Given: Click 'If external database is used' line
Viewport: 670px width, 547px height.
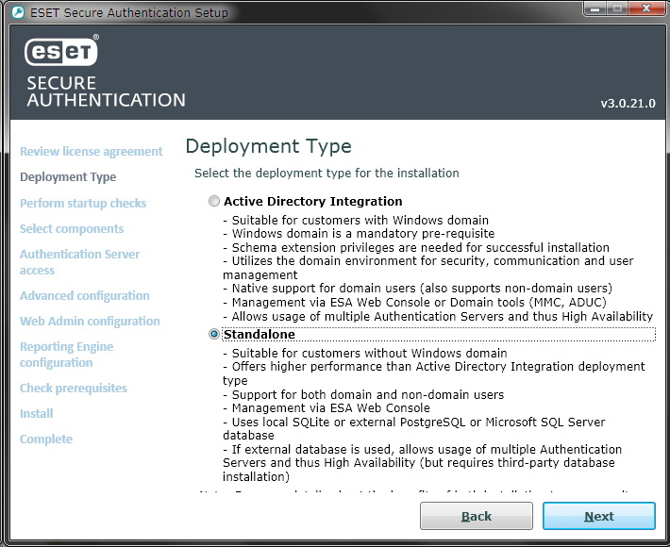Looking at the screenshot, I should 422,463.
